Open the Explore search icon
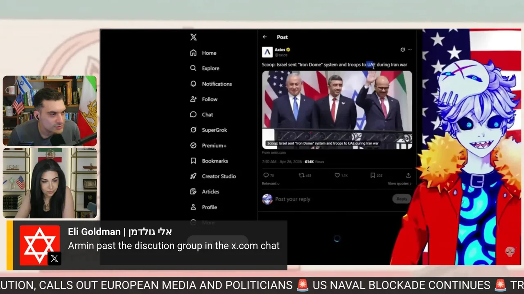This screenshot has height=294, width=524. (193, 68)
